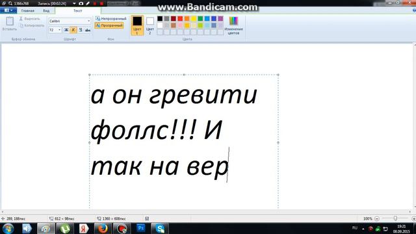Click the zoom slider handle
The image size is (416, 234).
click(395, 218)
